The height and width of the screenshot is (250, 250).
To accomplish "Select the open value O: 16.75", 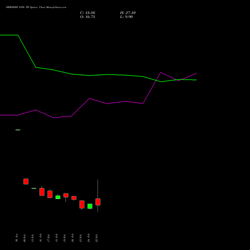I will 87,17.
